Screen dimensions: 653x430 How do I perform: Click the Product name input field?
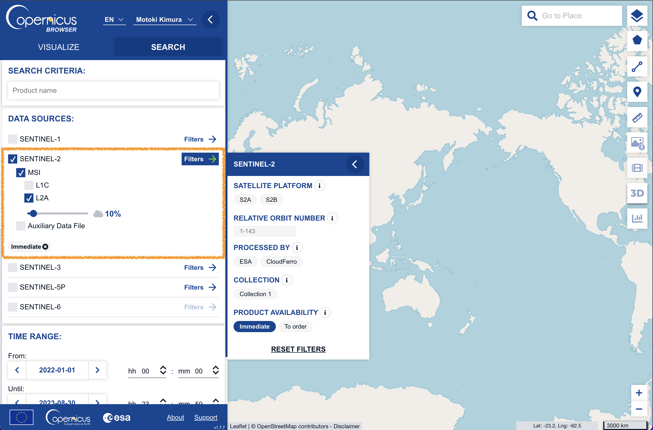tap(113, 90)
